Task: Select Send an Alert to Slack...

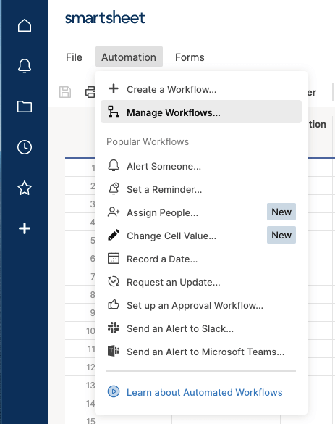Action: tap(201, 328)
